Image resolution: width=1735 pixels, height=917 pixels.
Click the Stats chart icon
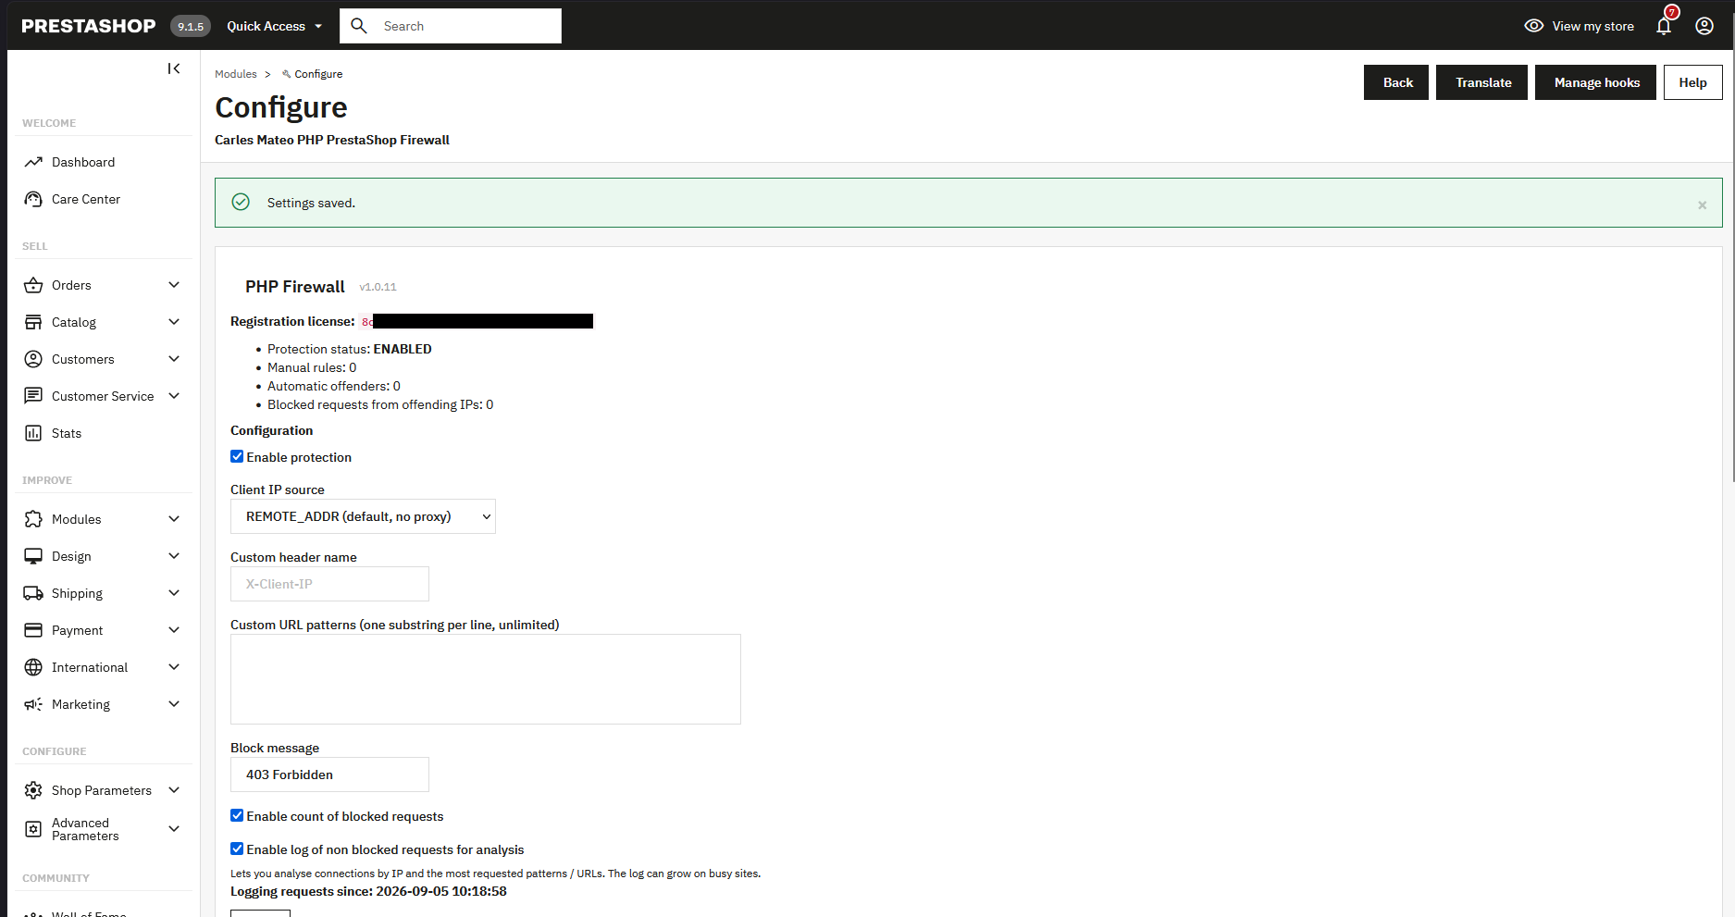point(33,433)
